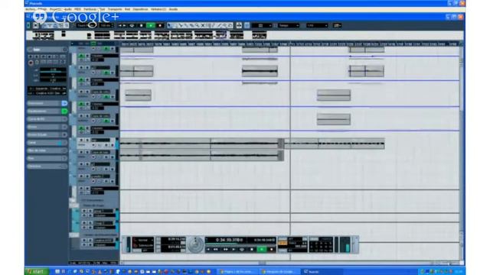Viewport: 490px width, 275px height.
Task: Expand the Inserciones inspector section
Action: [x=47, y=103]
